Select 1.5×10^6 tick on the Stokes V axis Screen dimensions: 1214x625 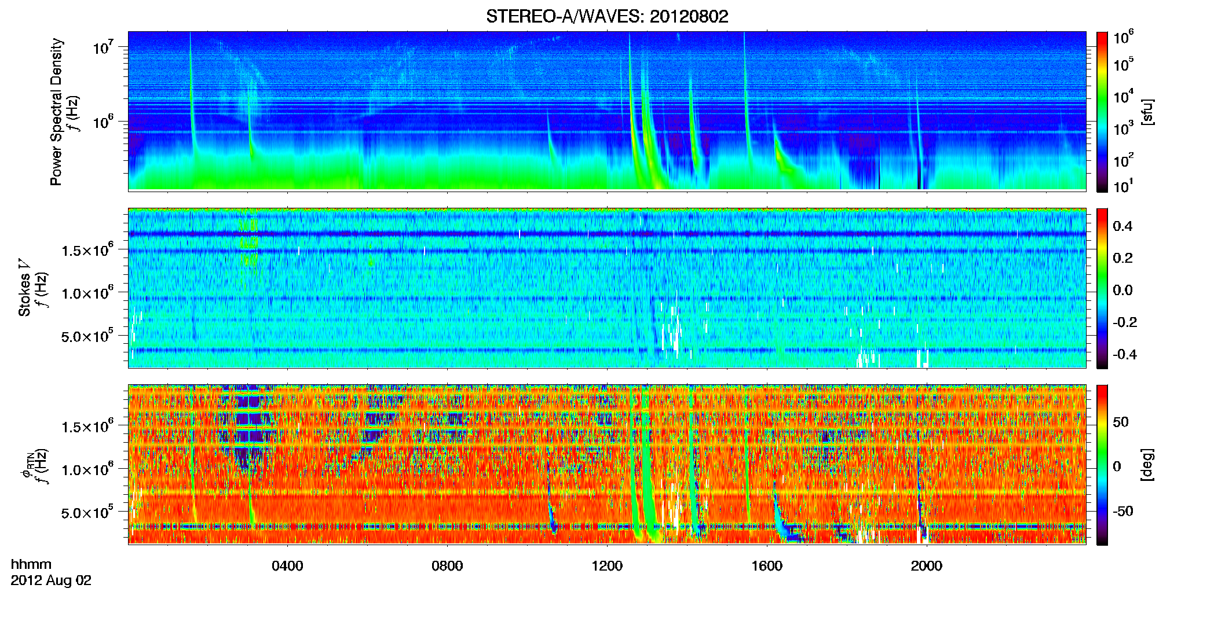coord(87,249)
